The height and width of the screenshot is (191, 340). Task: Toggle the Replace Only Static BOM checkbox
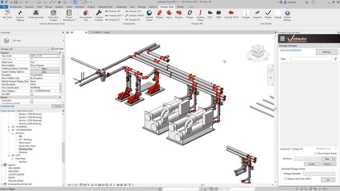point(285,179)
